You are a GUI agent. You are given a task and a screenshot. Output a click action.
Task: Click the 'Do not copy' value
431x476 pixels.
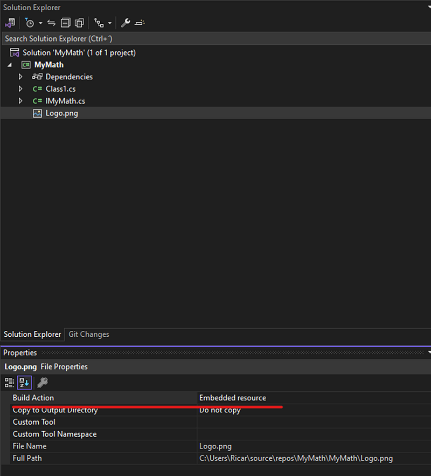220,410
